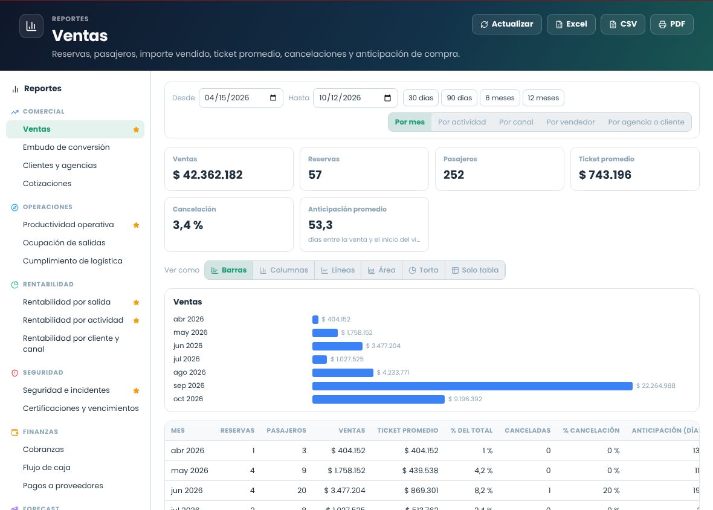Screen dimensions: 713x510
Task: Open Clientes y agencias report
Action: pos(75,166)
